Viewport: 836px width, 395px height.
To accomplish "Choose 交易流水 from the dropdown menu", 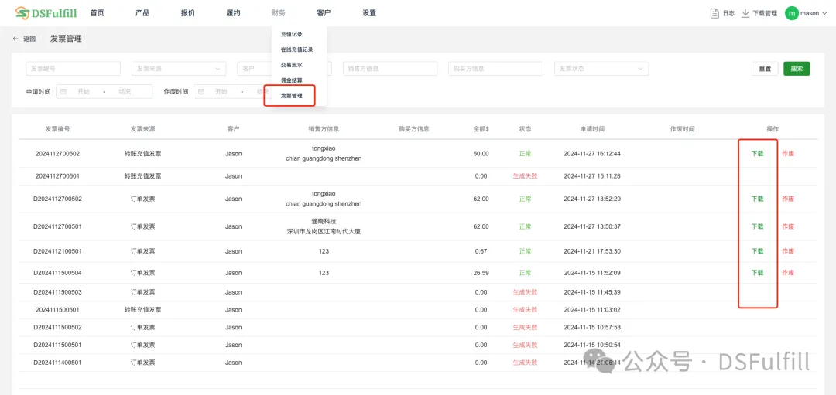I will pos(291,65).
